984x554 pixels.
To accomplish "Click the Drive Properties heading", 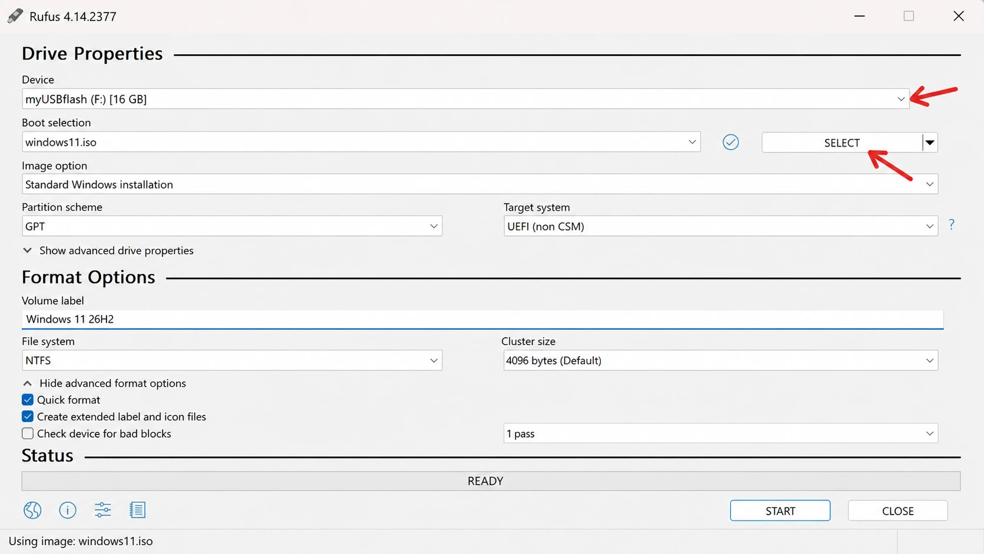I will [92, 54].
